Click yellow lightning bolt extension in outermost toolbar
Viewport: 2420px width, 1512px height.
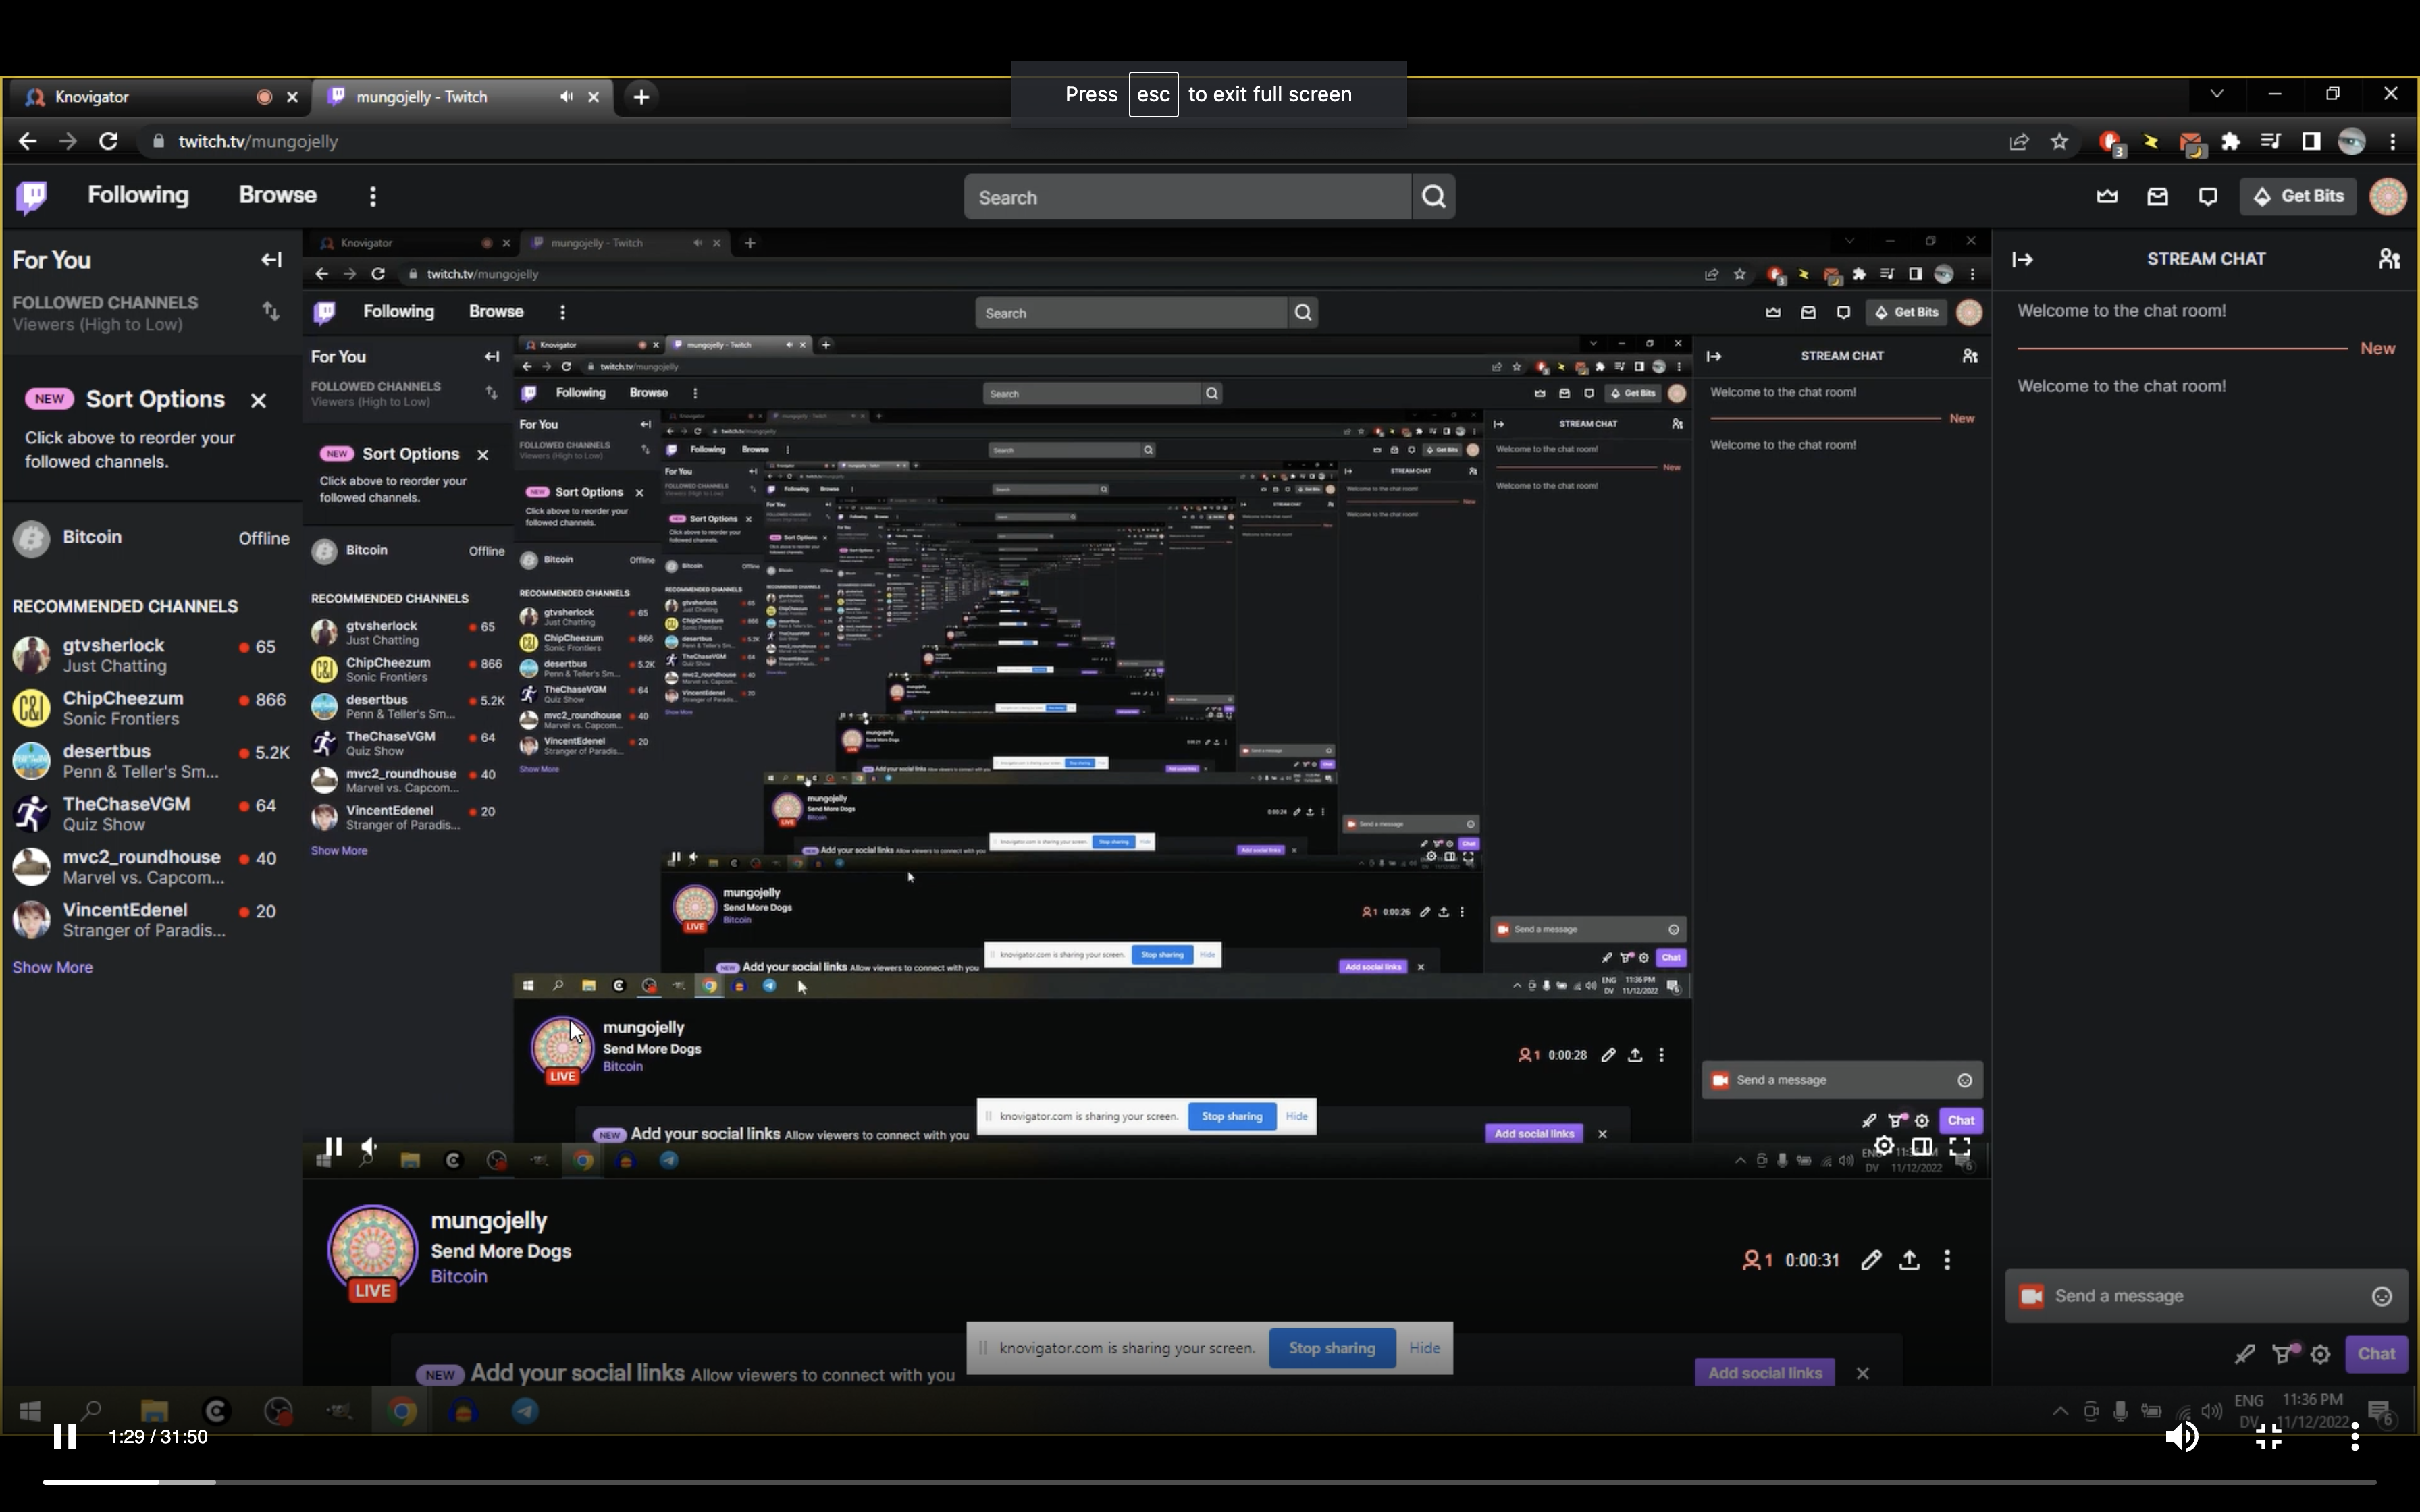pos(2150,141)
